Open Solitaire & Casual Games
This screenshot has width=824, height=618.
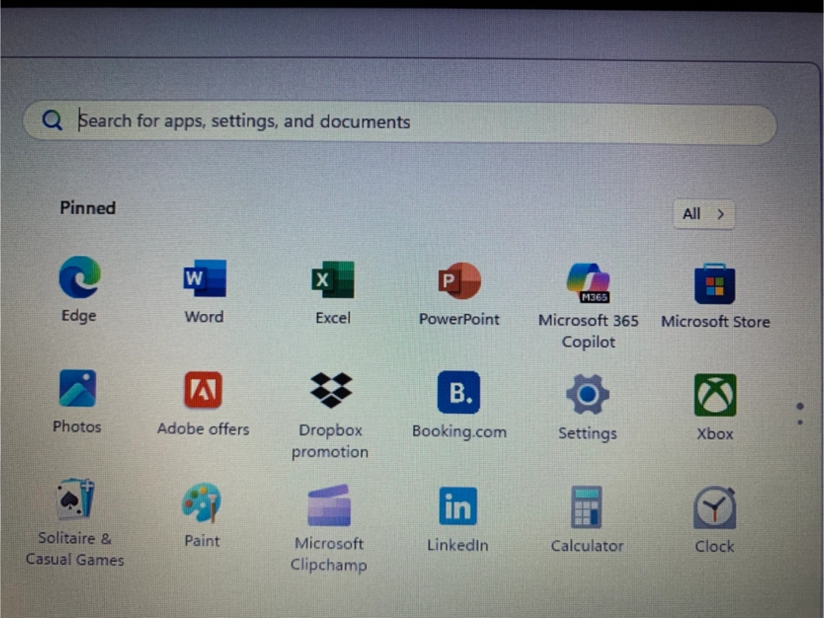pos(76,500)
